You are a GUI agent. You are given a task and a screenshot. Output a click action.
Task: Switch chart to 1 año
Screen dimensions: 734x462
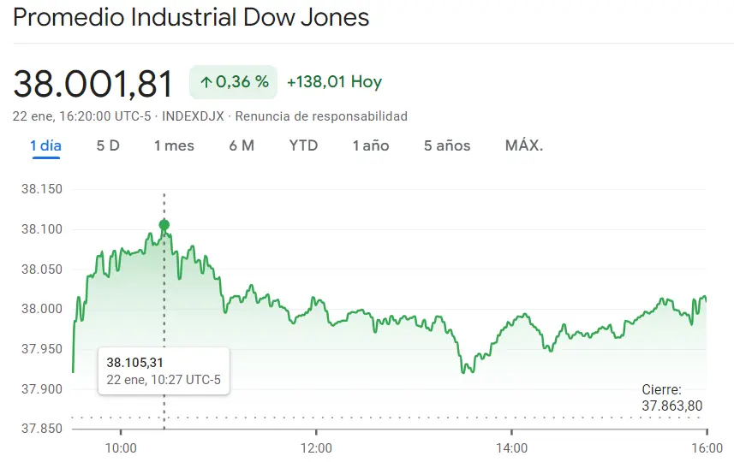click(x=371, y=146)
